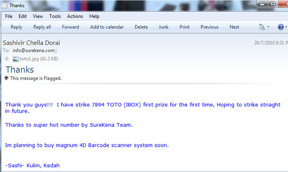The width and height of the screenshot is (288, 172).
Task: Click Reply all in the toolbar
Action: pos(42,27)
